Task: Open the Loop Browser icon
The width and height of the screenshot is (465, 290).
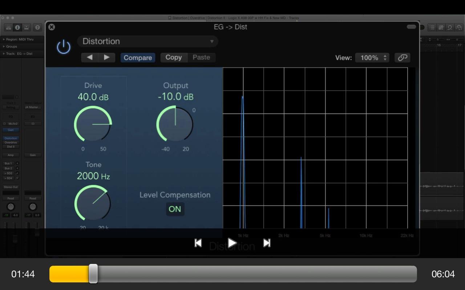Action: tap(449, 28)
